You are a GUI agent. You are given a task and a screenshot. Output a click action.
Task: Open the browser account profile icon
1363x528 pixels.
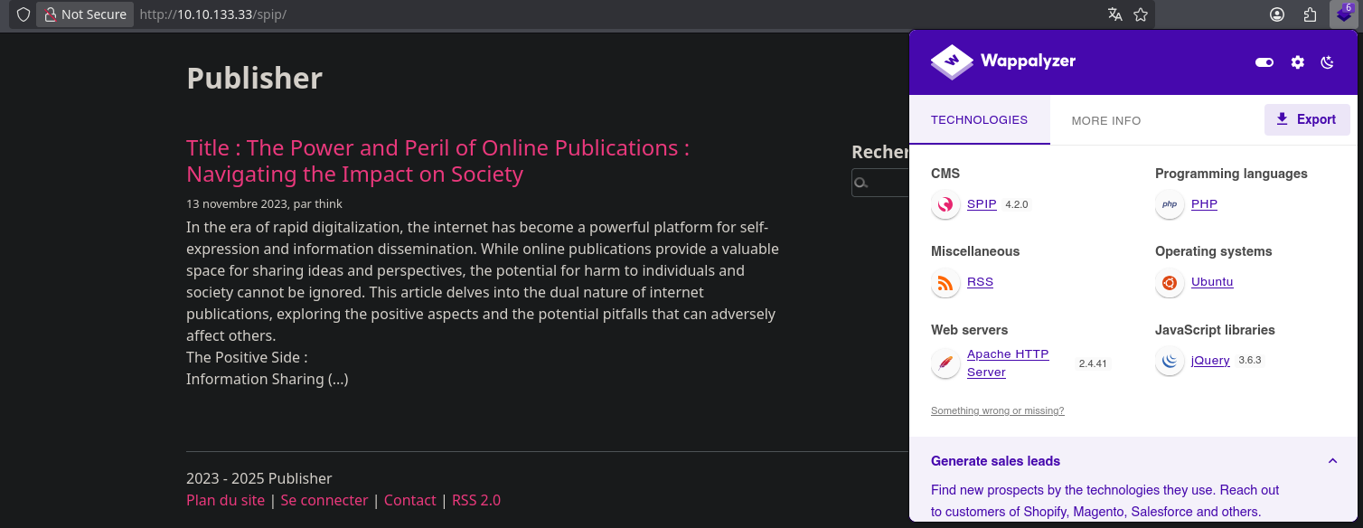(1277, 14)
